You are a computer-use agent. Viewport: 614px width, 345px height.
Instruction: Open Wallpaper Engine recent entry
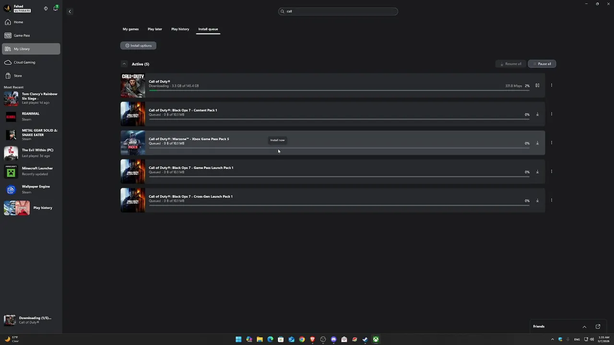31,189
